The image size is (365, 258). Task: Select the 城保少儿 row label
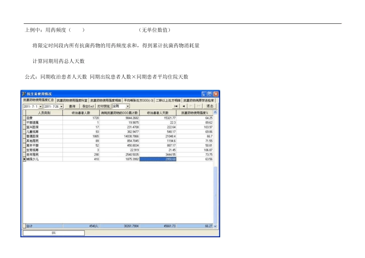click(x=32, y=159)
